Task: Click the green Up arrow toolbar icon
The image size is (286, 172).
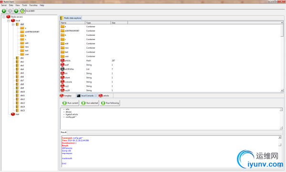Action: point(16,11)
